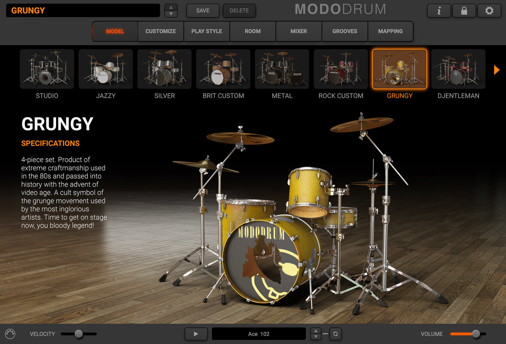The height and width of the screenshot is (344, 506).
Task: Step the groove selector beside Ace 102
Action: [316, 334]
